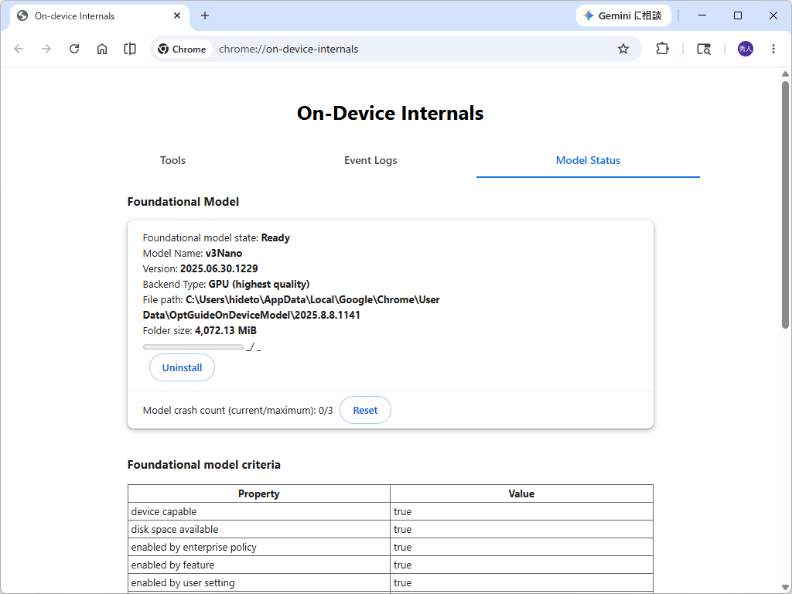792x594 pixels.
Task: Click the 'Foundational model criteria' heading
Action: pos(204,465)
